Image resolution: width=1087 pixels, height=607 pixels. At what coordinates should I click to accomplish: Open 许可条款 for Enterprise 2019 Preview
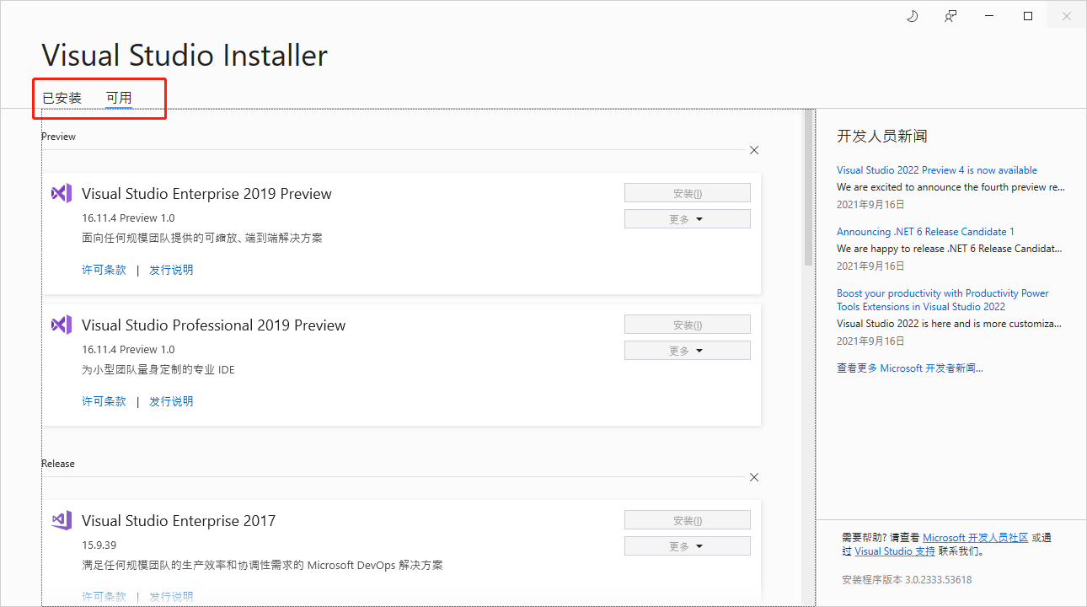point(104,270)
